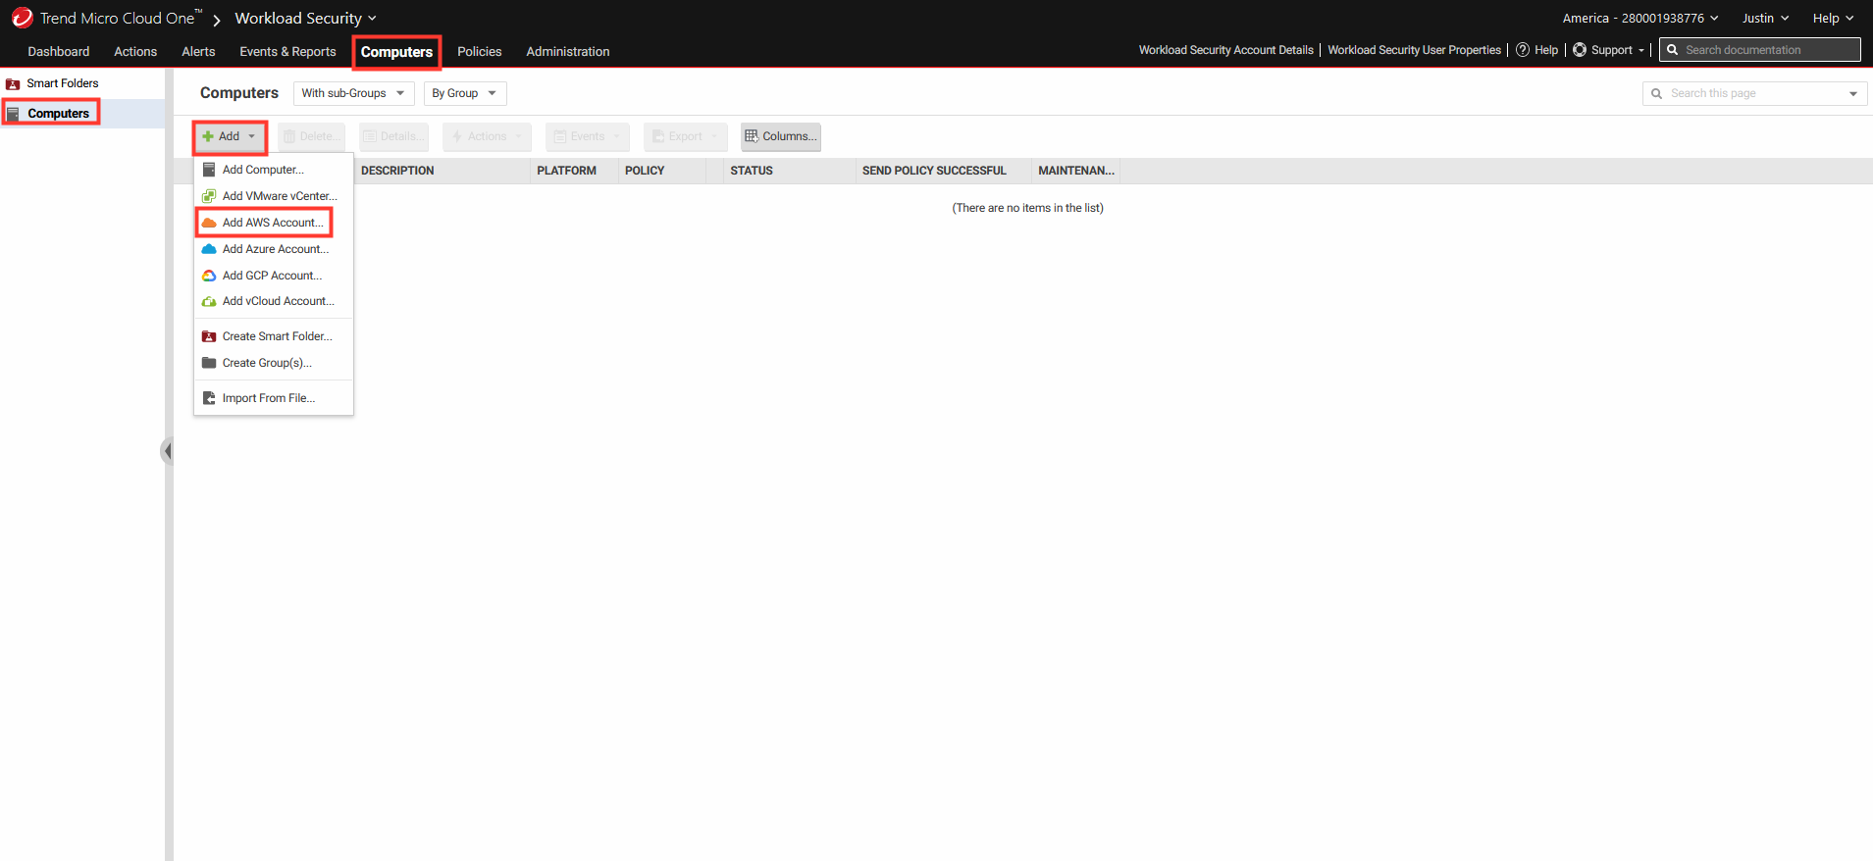This screenshot has width=1873, height=861.
Task: Click the Trend Micro logo icon
Action: 22,18
